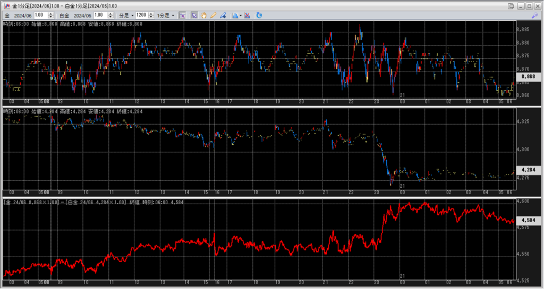The image size is (544, 289).
Task: Click the 4,584 spread price label
Action: pos(530,220)
